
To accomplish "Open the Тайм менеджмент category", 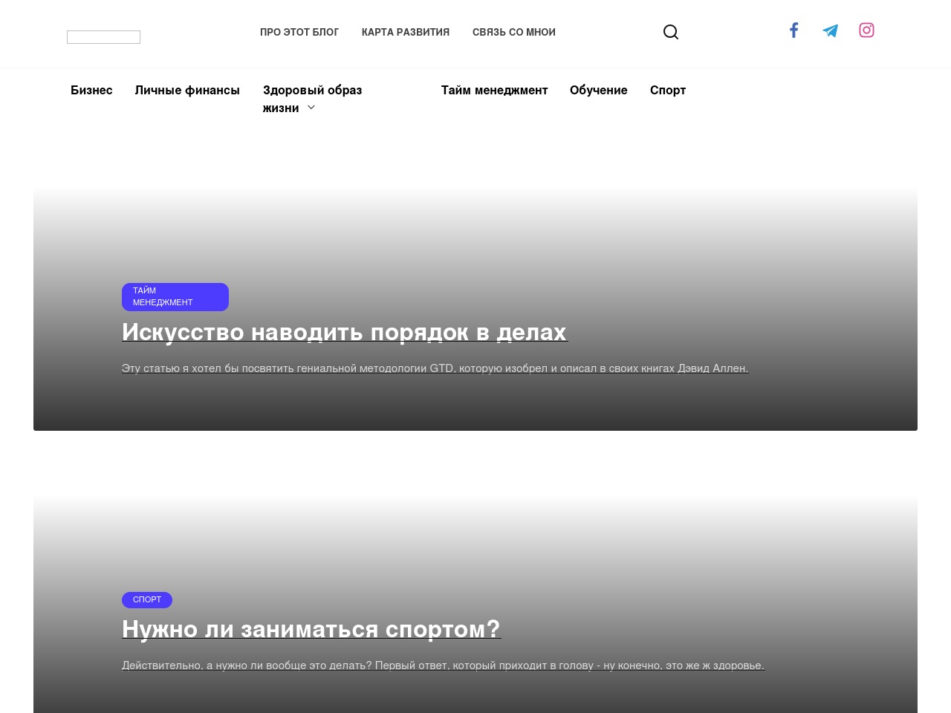I will 494,90.
